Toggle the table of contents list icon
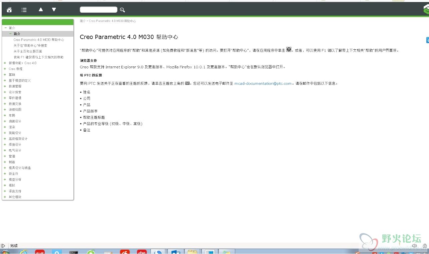The width and height of the screenshot is (429, 254). click(24, 10)
